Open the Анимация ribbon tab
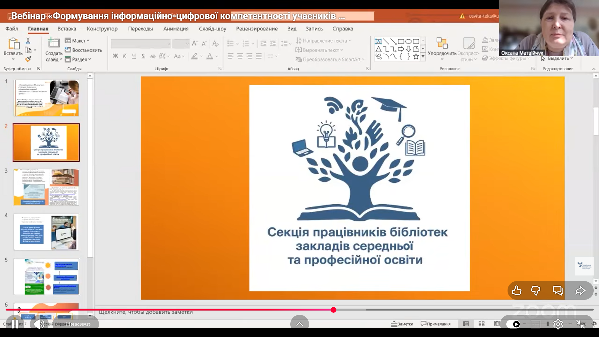 coord(176,29)
